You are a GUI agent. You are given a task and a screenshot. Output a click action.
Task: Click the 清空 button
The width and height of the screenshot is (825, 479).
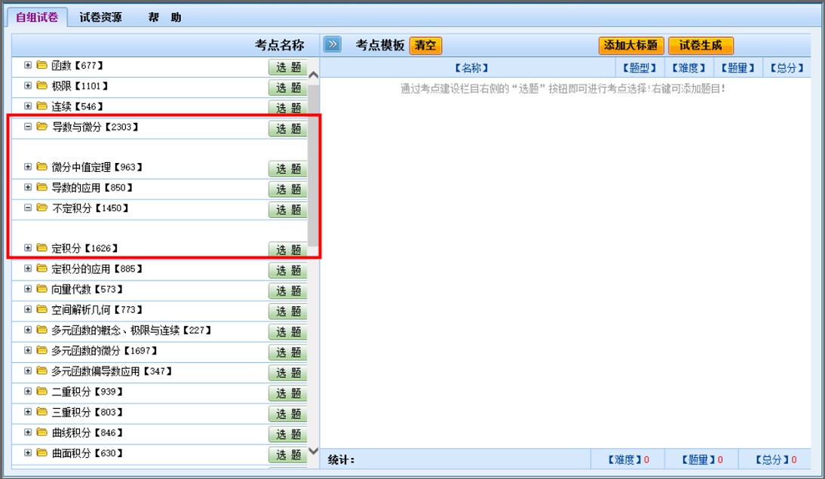point(425,45)
